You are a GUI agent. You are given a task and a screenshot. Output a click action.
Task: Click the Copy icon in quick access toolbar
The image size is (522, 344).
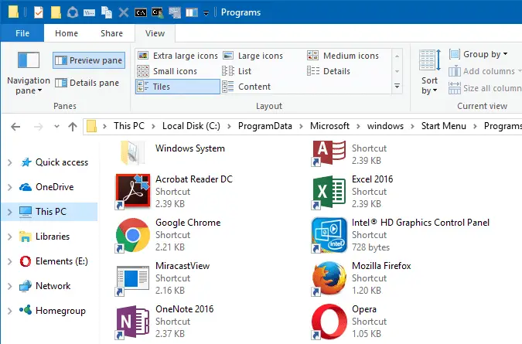[x=107, y=12]
